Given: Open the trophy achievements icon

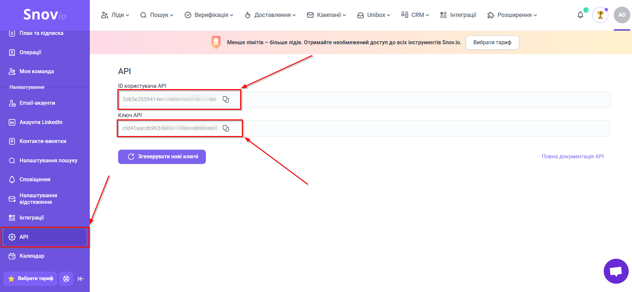Looking at the screenshot, I should click(x=600, y=15).
